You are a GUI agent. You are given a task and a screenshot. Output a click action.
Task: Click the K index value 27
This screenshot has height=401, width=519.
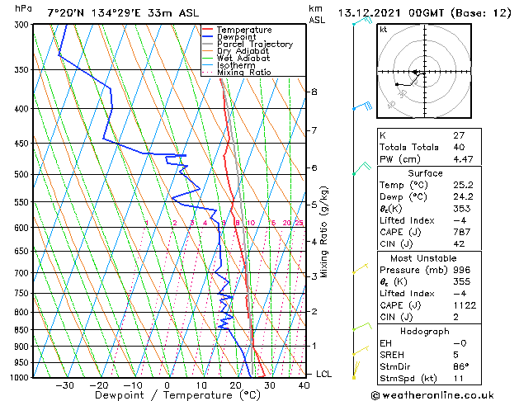click(x=459, y=135)
